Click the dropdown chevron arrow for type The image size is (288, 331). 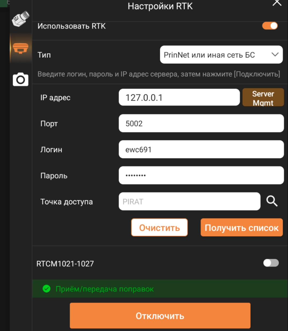coord(275,54)
